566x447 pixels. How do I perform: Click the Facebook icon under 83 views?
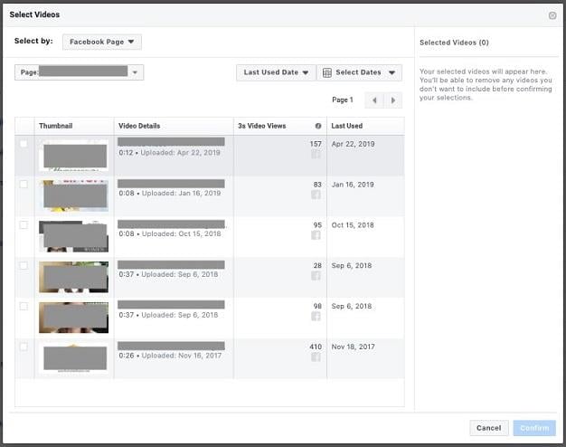(316, 195)
